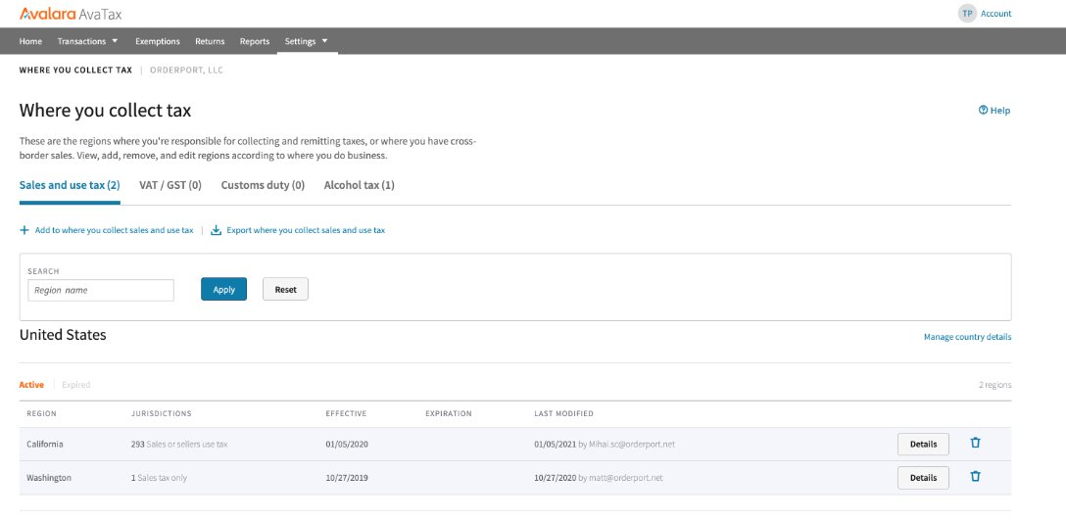
Task: Click the '2 regions' count text
Action: 994,385
